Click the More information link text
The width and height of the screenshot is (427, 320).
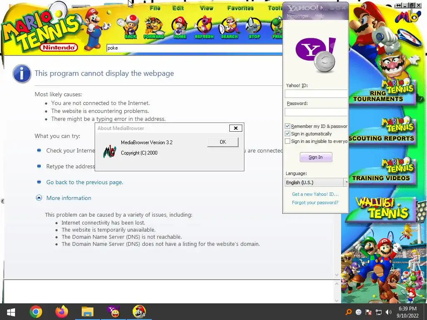pos(69,198)
